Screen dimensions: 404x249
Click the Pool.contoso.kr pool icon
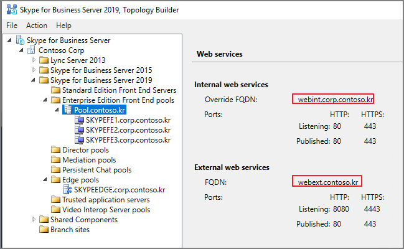coord(68,110)
